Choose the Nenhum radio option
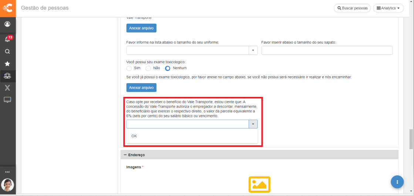Viewport: 414px width, 196px height. click(168, 68)
